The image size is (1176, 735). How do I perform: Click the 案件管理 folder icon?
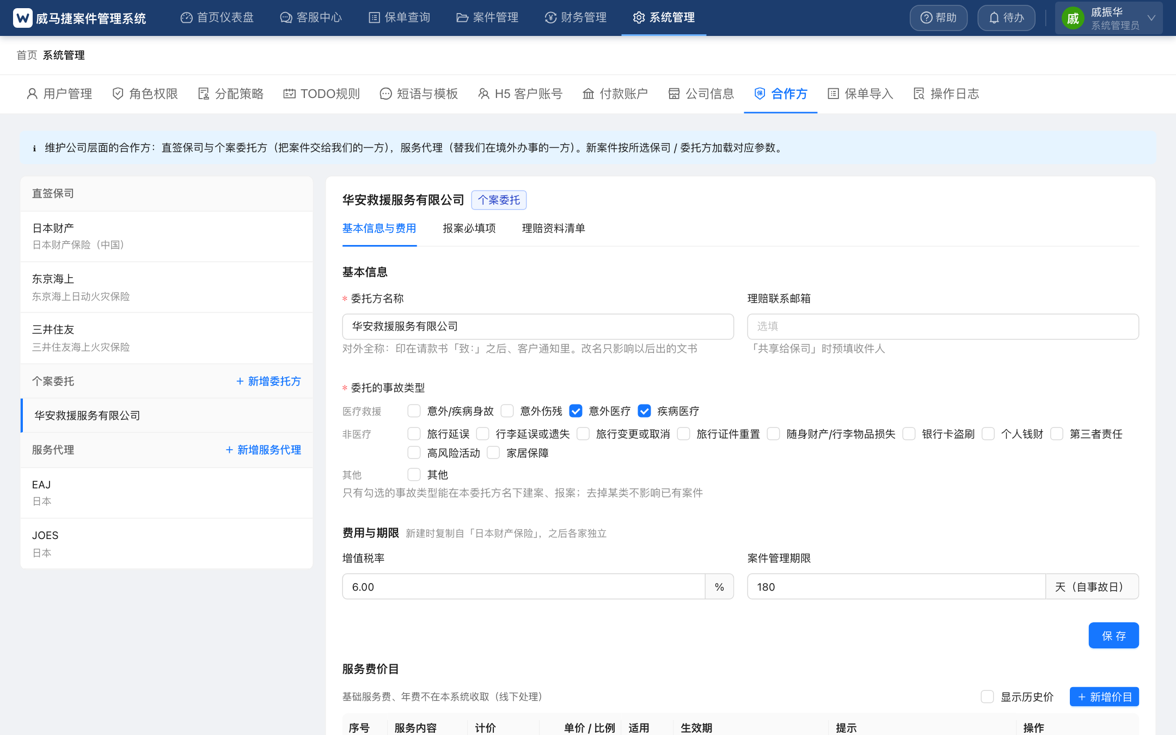click(462, 18)
